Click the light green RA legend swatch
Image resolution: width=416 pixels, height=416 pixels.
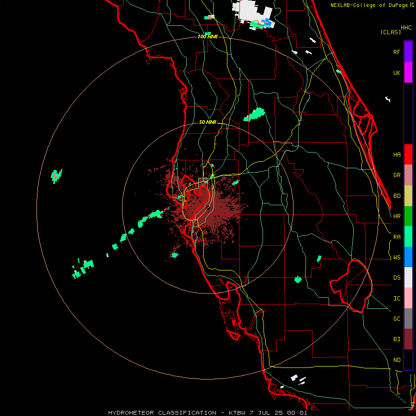(x=408, y=237)
